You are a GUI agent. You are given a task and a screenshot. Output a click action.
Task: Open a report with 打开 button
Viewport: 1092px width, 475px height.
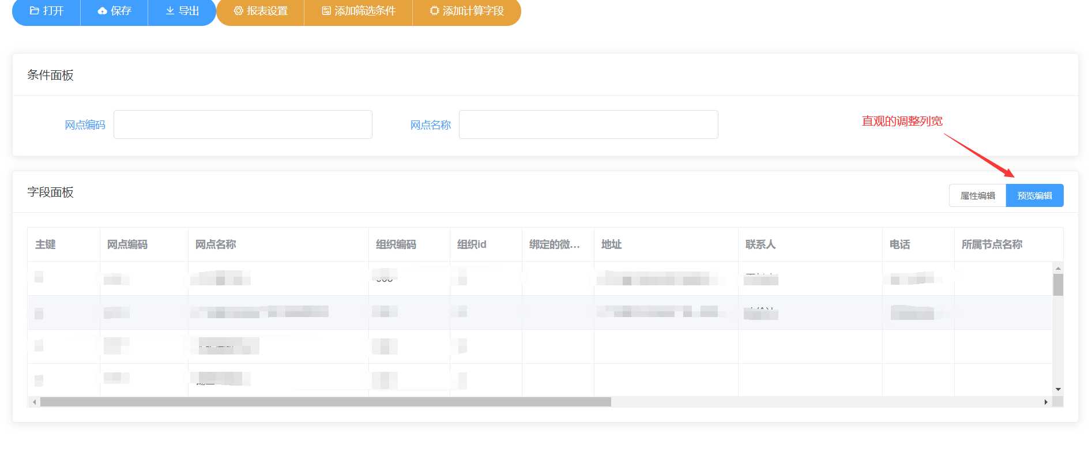(x=46, y=11)
